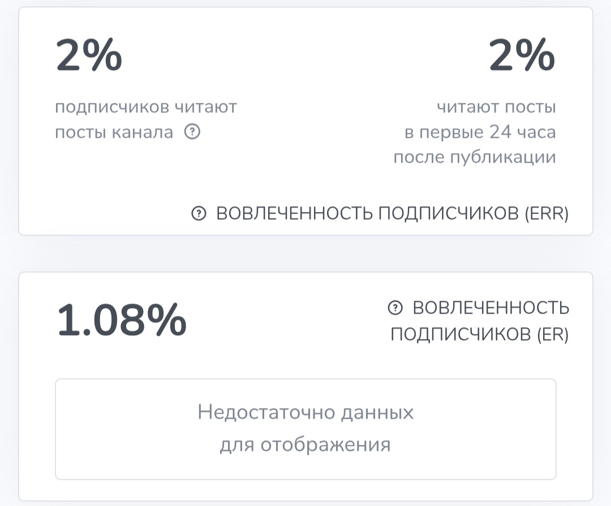The height and width of the screenshot is (506, 611).
Task: Click the left 2% subscribers reading value
Action: (x=89, y=56)
